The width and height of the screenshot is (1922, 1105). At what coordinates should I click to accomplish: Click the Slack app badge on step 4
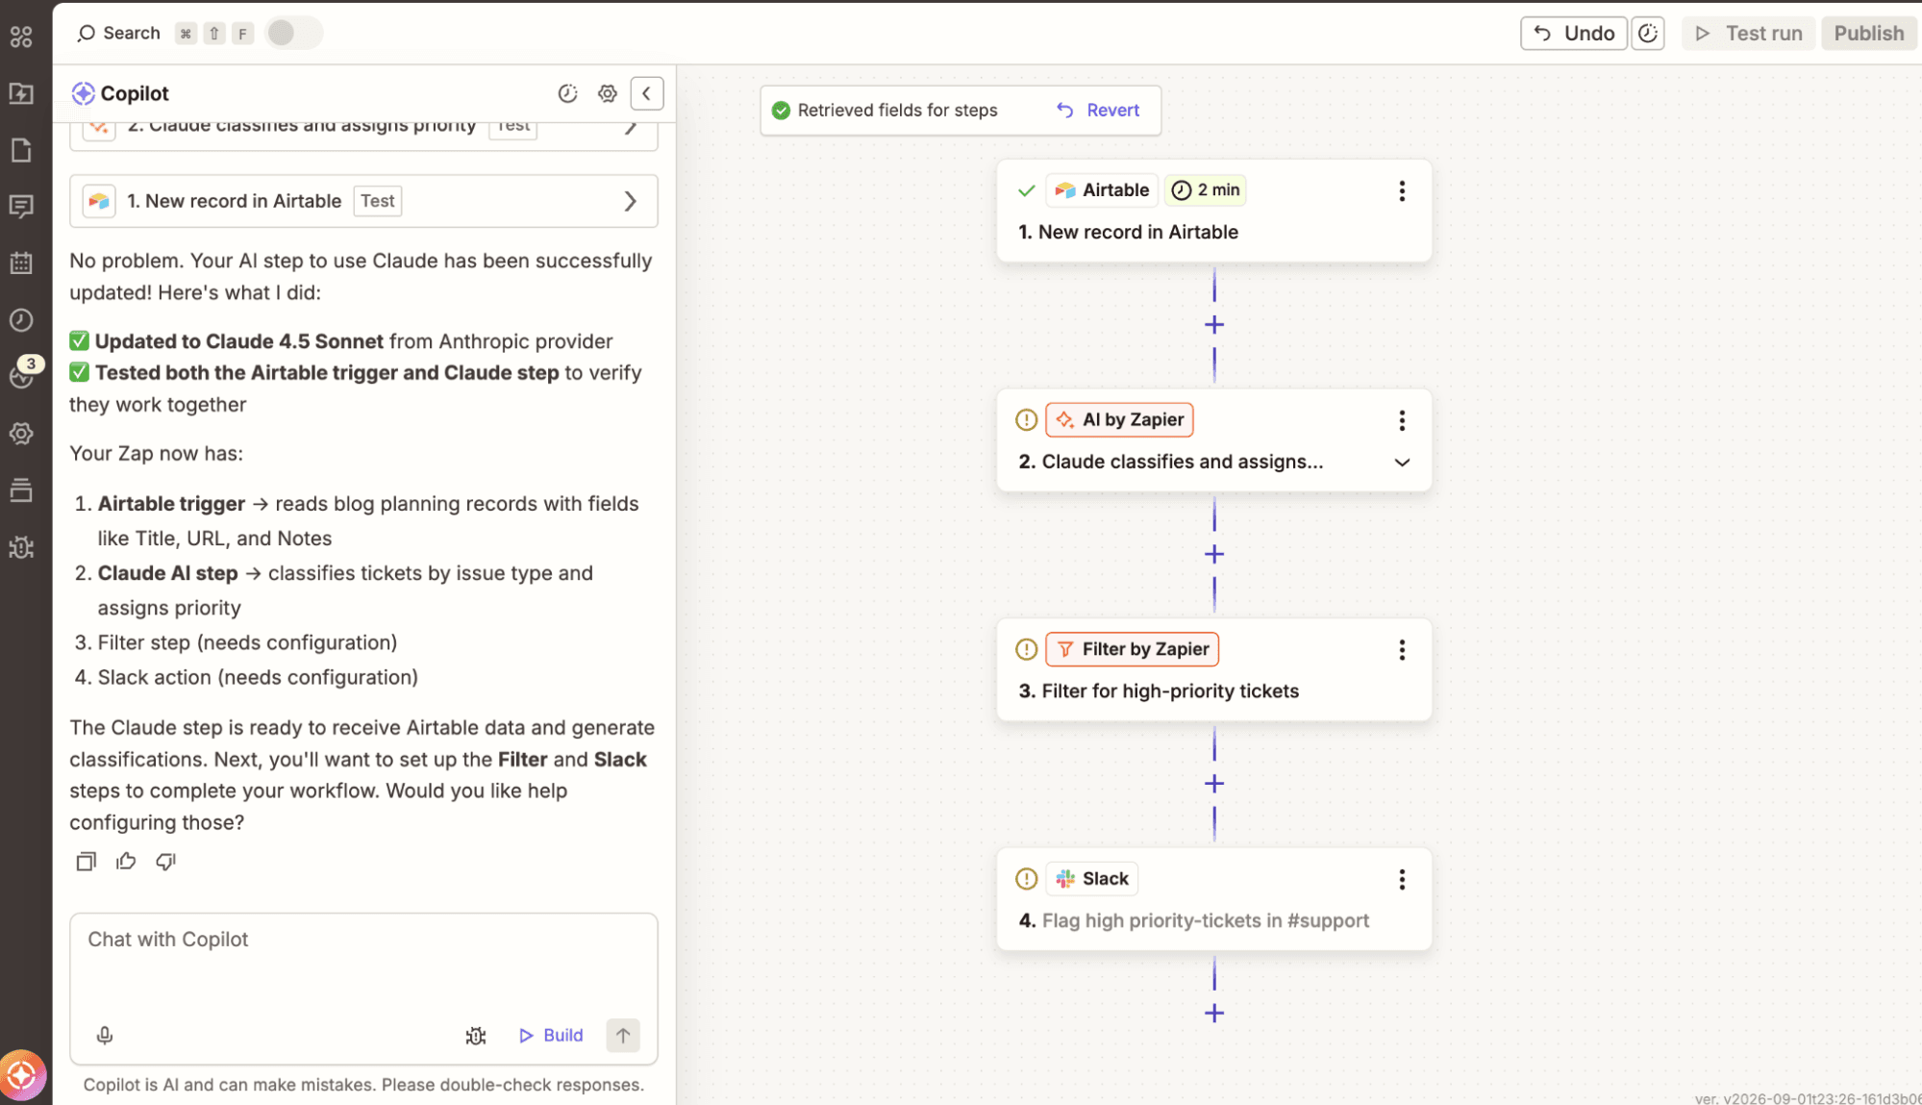click(x=1091, y=879)
